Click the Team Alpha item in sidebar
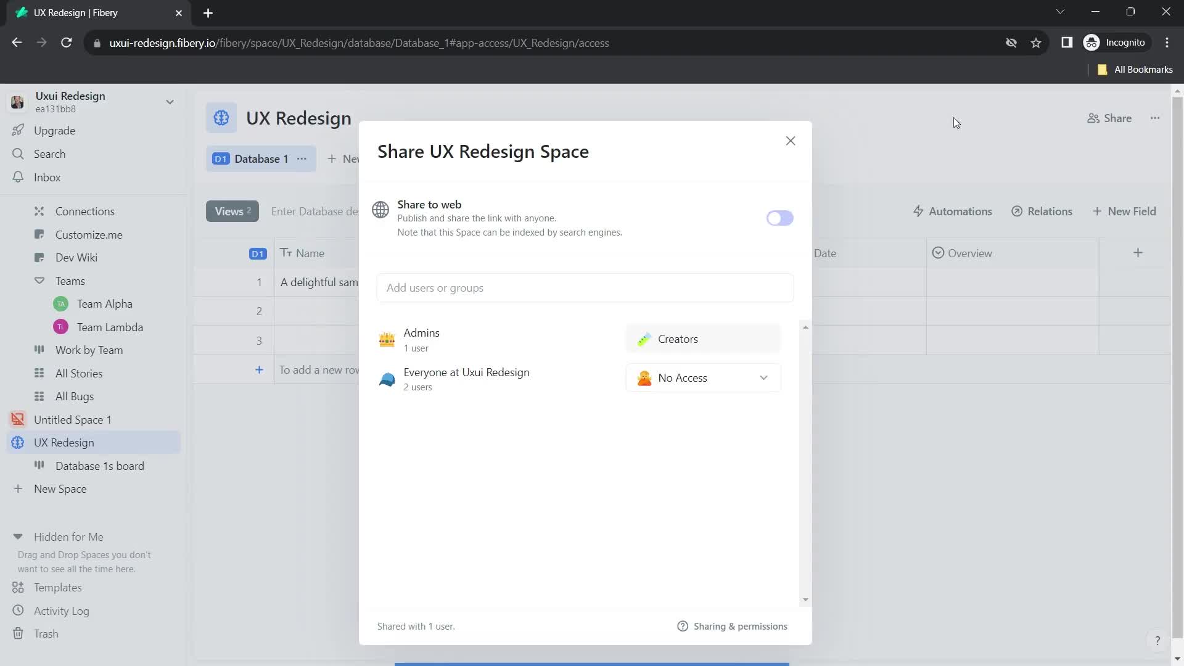The image size is (1184, 666). (x=104, y=303)
